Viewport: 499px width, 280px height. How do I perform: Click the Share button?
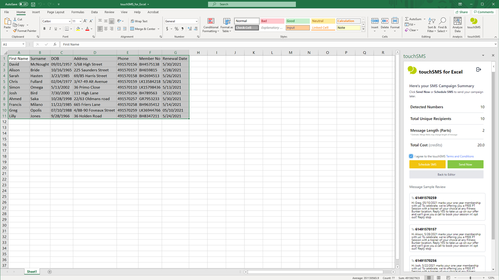(x=462, y=12)
